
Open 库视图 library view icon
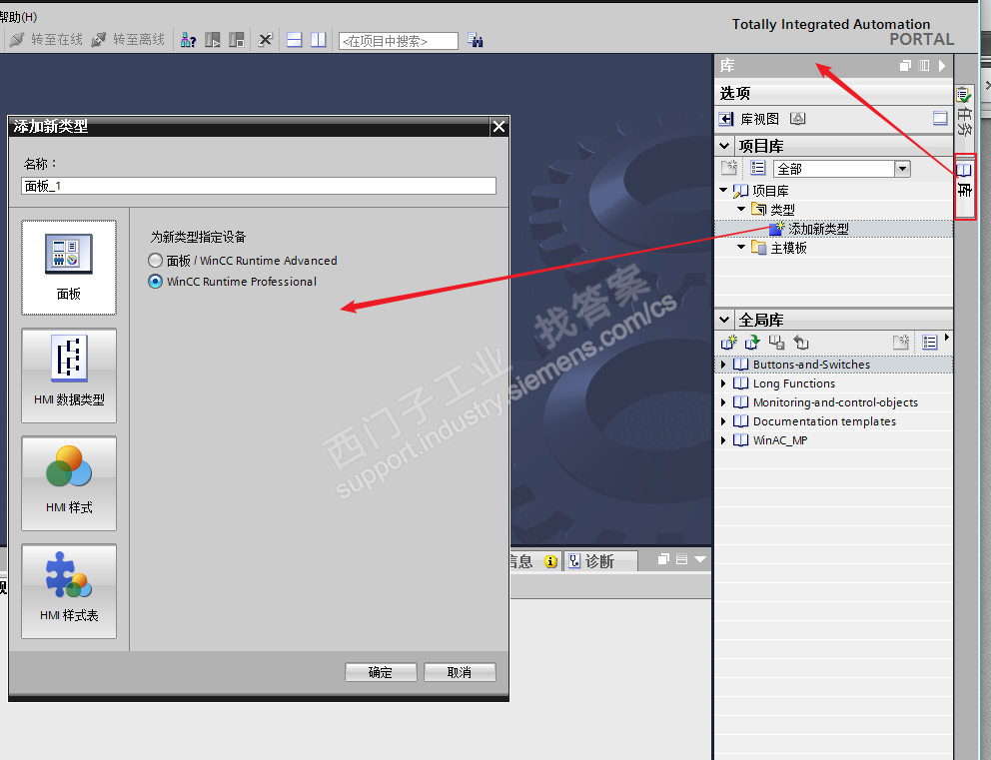(x=726, y=119)
